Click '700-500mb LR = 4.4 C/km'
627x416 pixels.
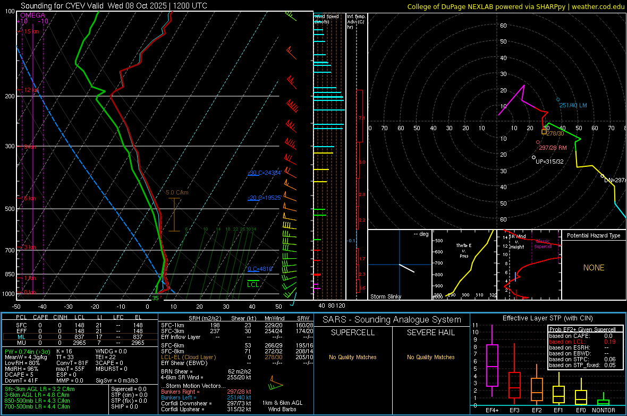(x=37, y=406)
